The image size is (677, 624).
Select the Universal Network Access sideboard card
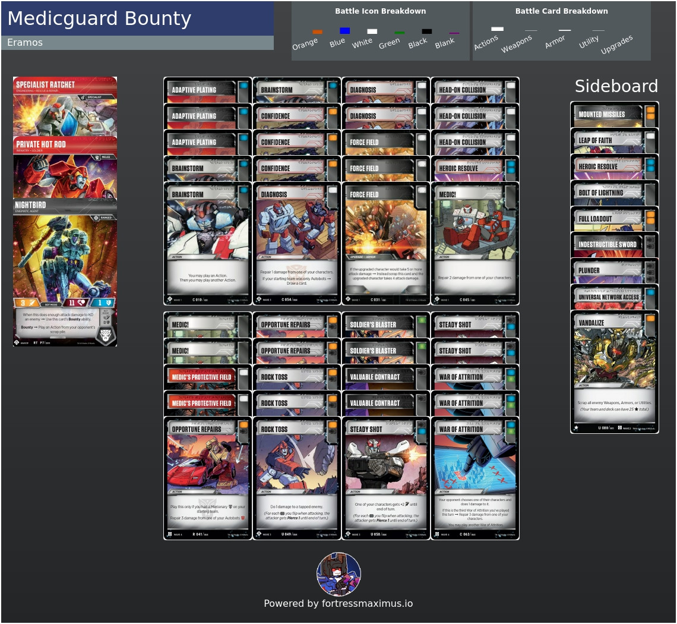tap(615, 297)
